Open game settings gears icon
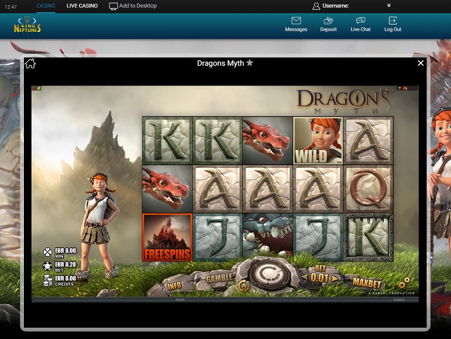This screenshot has width=451, height=339. [x=404, y=283]
